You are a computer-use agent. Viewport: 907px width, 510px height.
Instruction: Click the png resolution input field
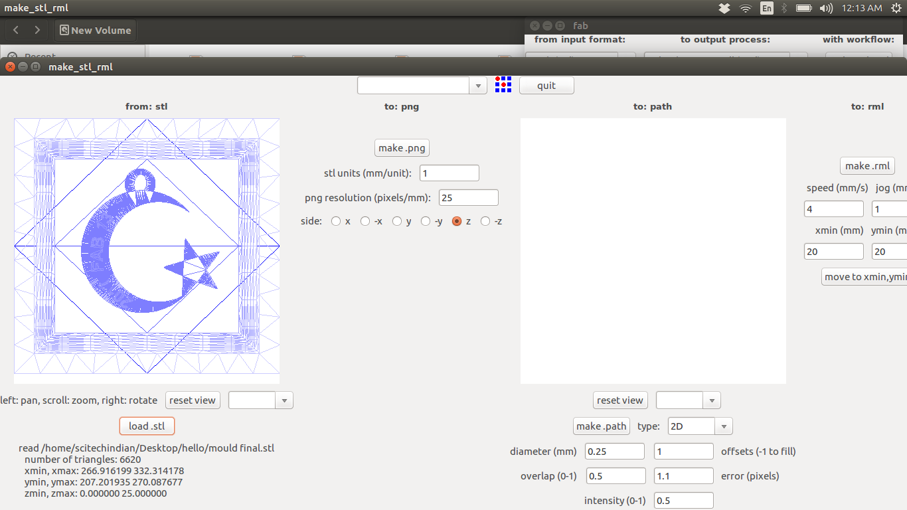(x=468, y=198)
